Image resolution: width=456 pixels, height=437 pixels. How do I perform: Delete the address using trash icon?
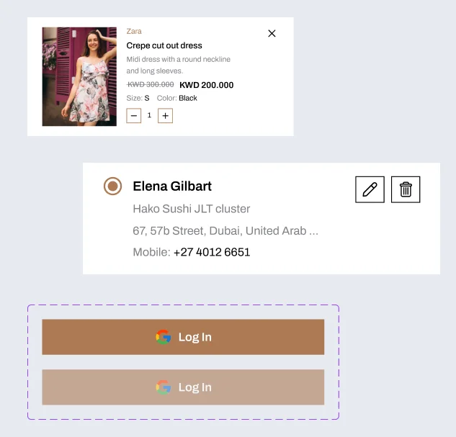click(x=406, y=189)
